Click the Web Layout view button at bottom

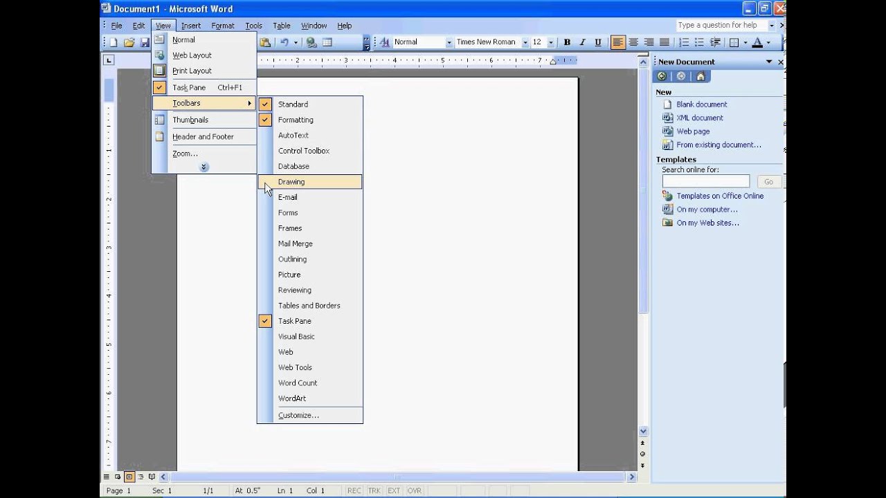coord(118,477)
